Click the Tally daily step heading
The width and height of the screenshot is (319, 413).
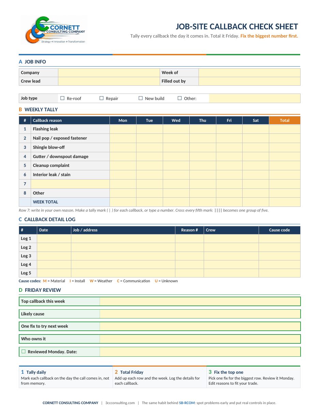tap(36, 372)
